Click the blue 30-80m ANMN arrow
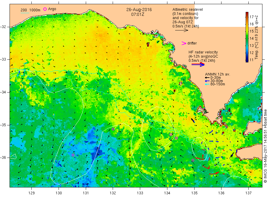 [207, 81]
